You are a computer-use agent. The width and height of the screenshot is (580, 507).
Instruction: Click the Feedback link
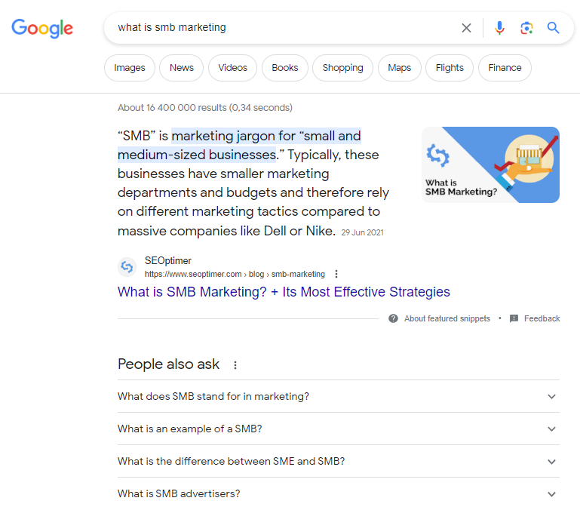click(x=542, y=318)
